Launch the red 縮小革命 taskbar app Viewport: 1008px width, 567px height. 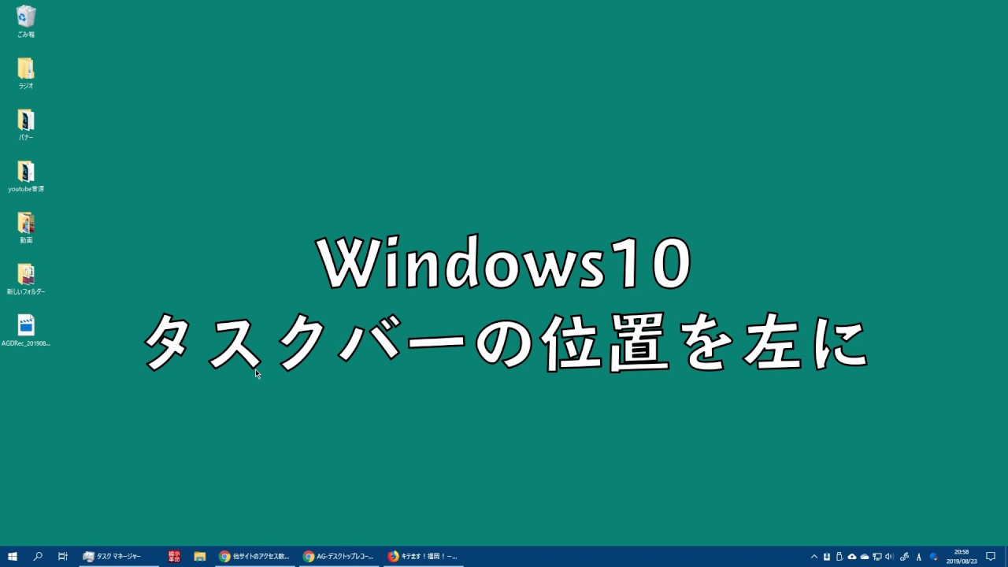174,556
